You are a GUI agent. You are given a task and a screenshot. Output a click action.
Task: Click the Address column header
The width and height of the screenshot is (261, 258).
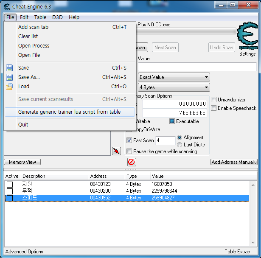point(107,176)
